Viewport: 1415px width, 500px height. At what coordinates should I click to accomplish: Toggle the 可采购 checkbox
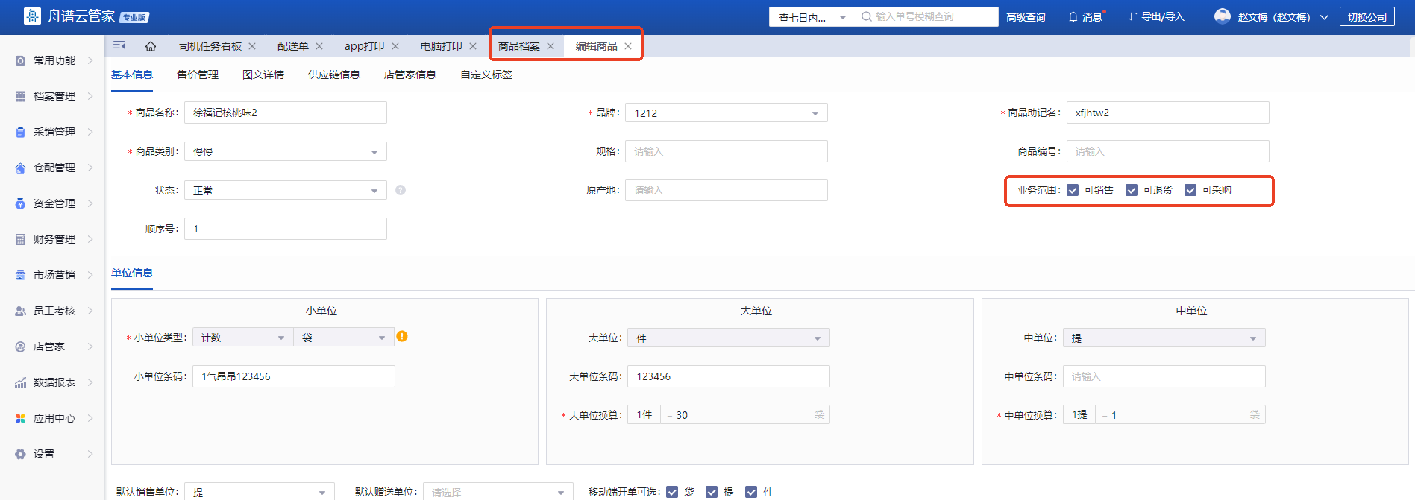pos(1190,190)
